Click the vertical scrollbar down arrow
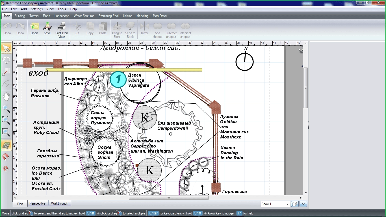386x217 pixels. (x=305, y=193)
